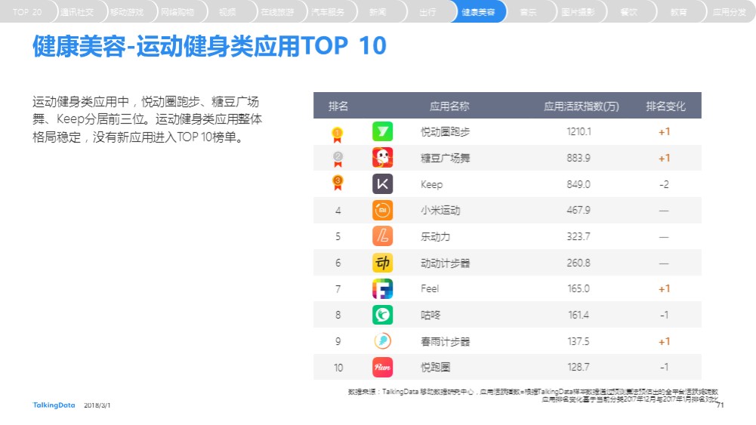Click the active index value 467.9

point(579,210)
